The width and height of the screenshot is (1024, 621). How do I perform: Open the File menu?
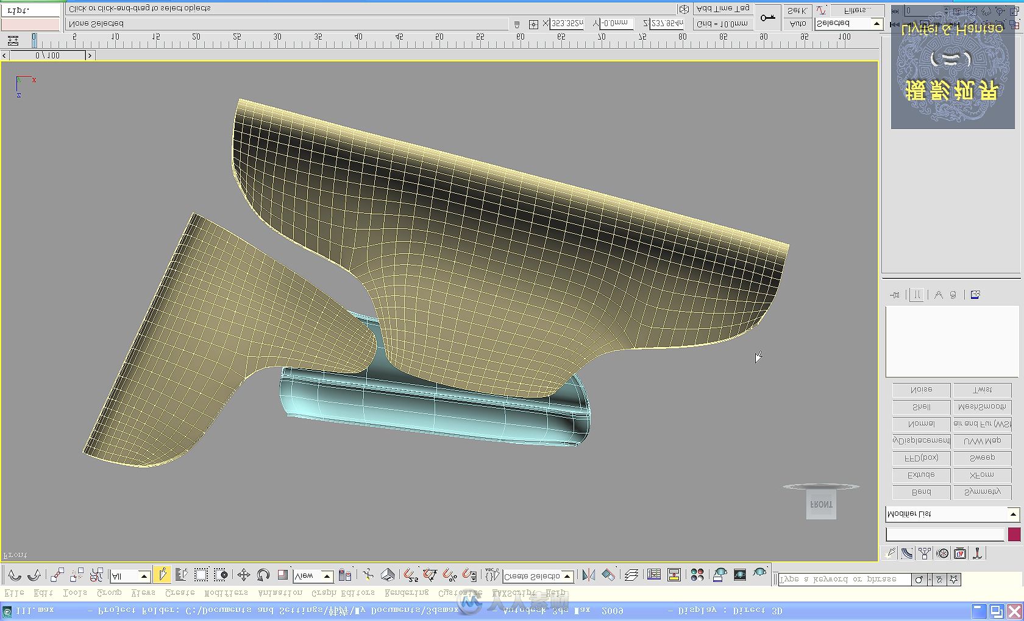coord(15,593)
